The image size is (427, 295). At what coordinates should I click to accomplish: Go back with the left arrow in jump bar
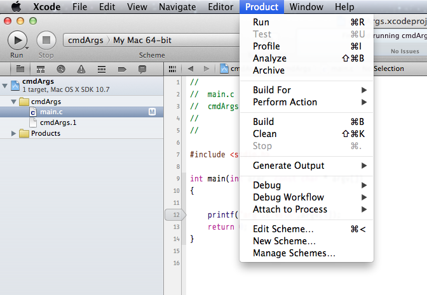tap(191, 69)
